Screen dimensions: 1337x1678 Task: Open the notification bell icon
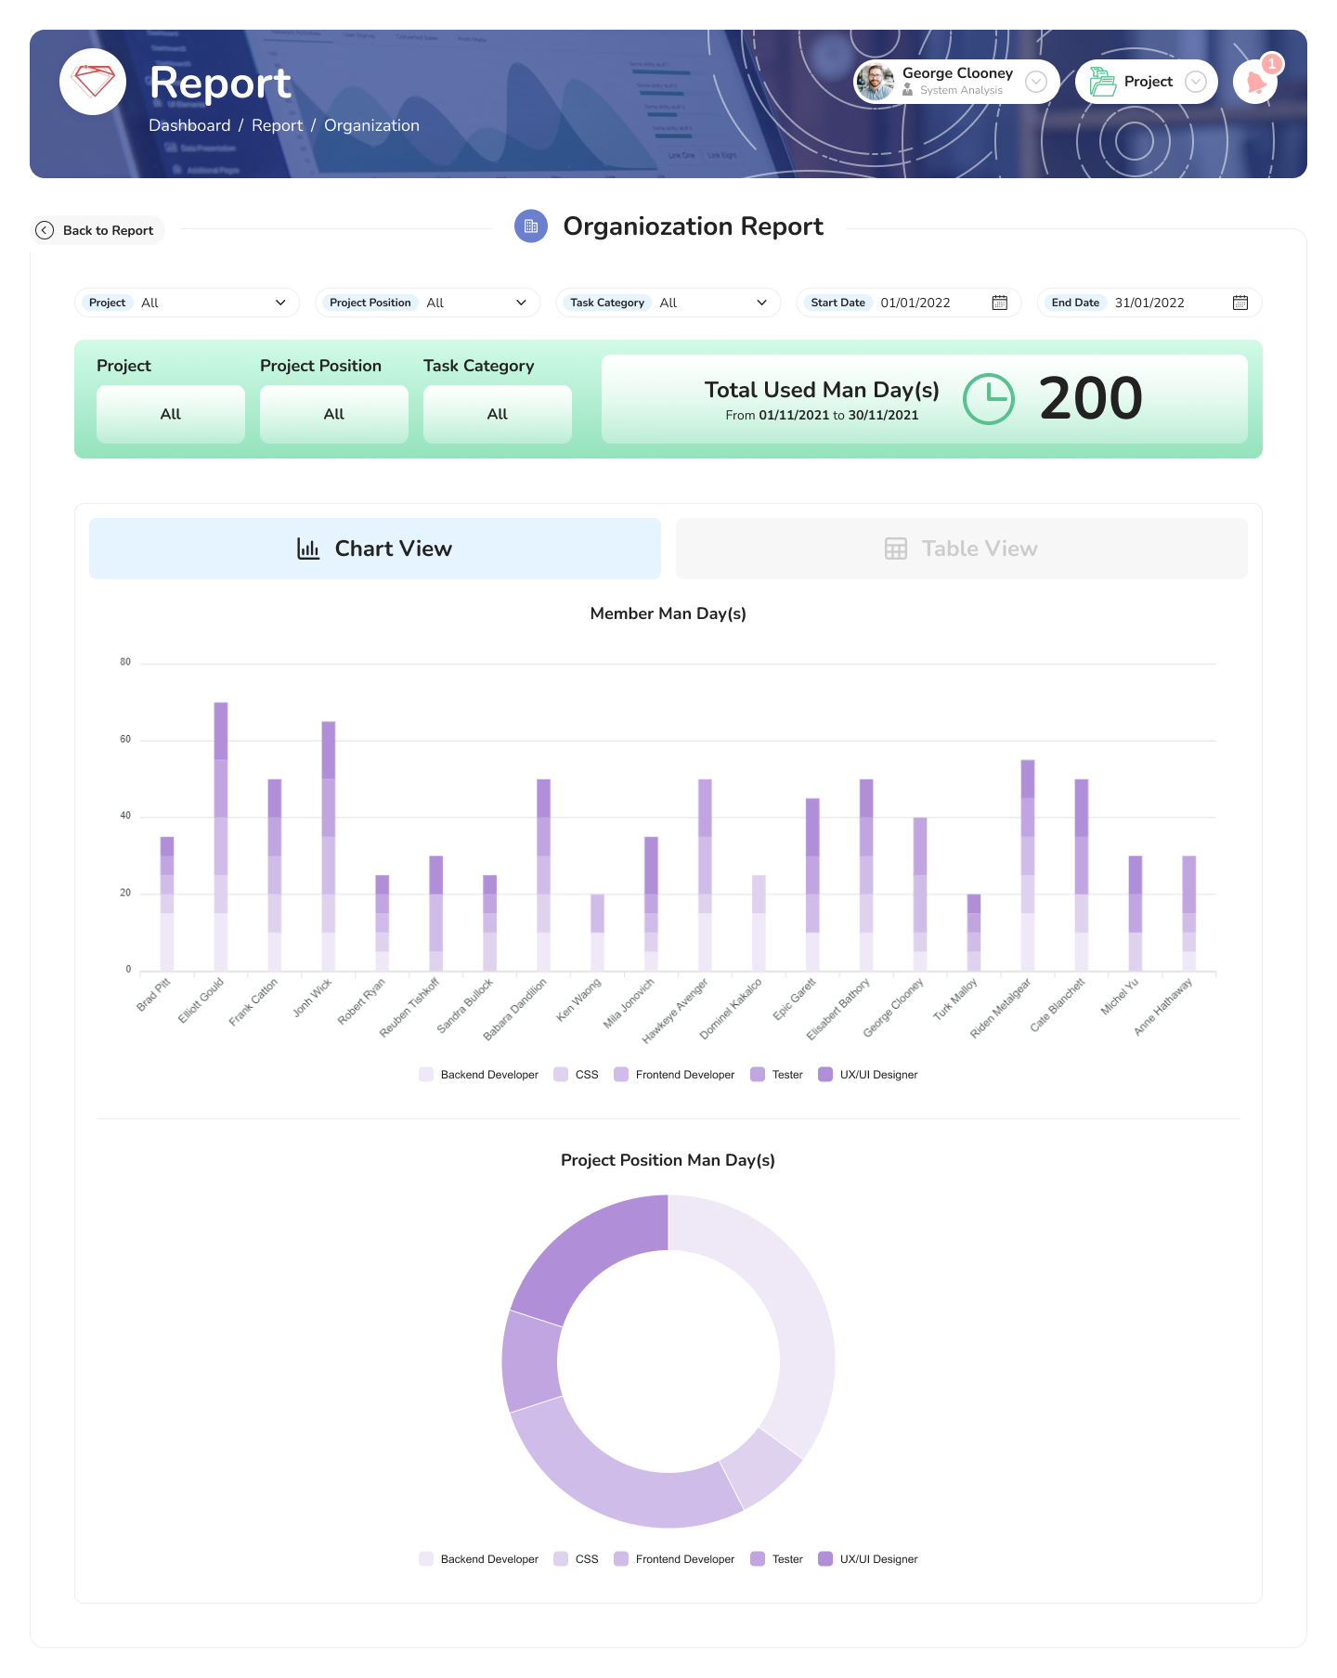tap(1256, 83)
